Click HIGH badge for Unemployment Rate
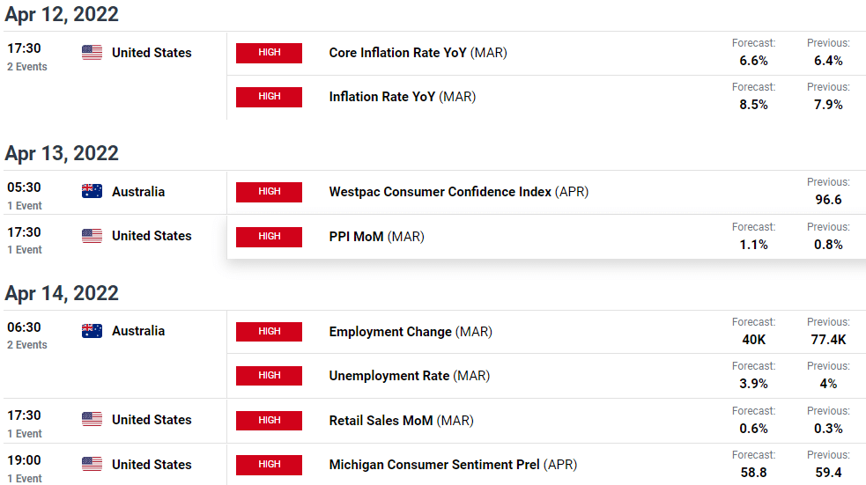 click(269, 376)
